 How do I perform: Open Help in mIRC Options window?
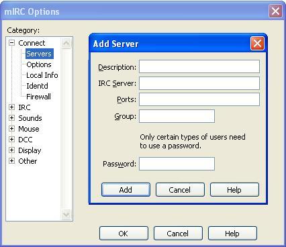pos(232,234)
